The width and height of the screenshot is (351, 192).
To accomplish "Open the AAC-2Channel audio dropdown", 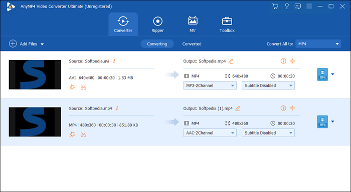I will 210,133.
